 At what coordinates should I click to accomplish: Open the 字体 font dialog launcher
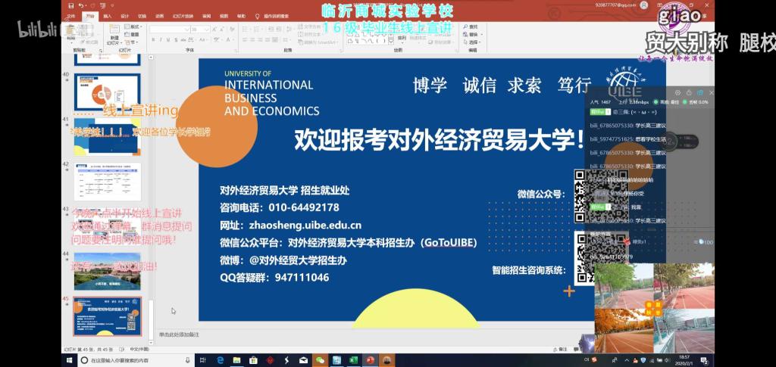[x=236, y=51]
